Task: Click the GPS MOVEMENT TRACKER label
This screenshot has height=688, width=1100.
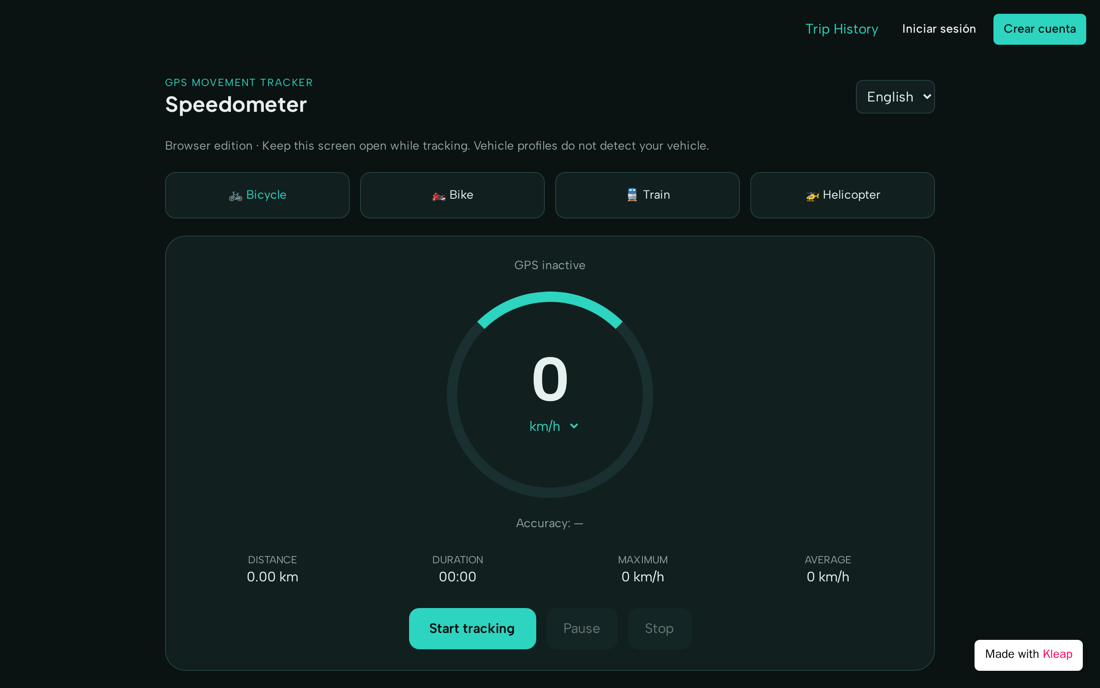Action: coord(238,83)
